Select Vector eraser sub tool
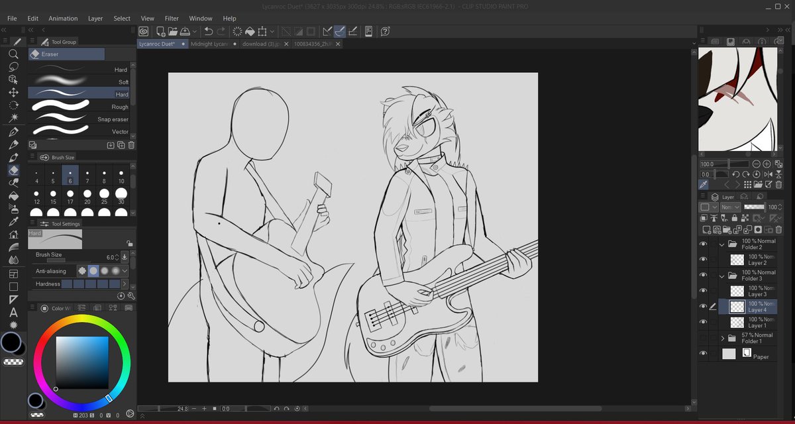Viewport: 795px width, 424px height. coord(79,131)
